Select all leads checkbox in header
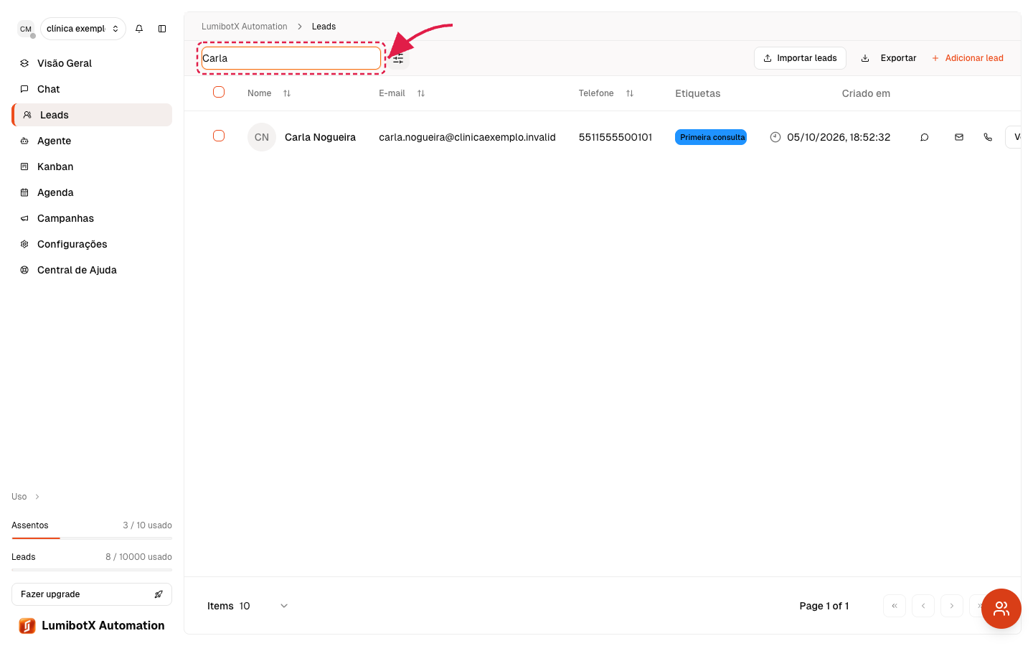Screen dimensions: 1033x646 (219, 92)
